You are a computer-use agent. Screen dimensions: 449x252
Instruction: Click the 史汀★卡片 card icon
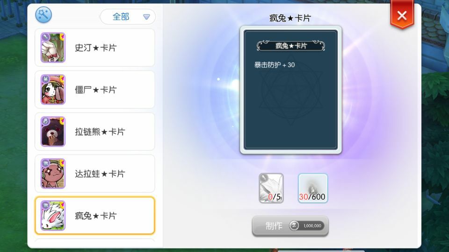click(53, 48)
